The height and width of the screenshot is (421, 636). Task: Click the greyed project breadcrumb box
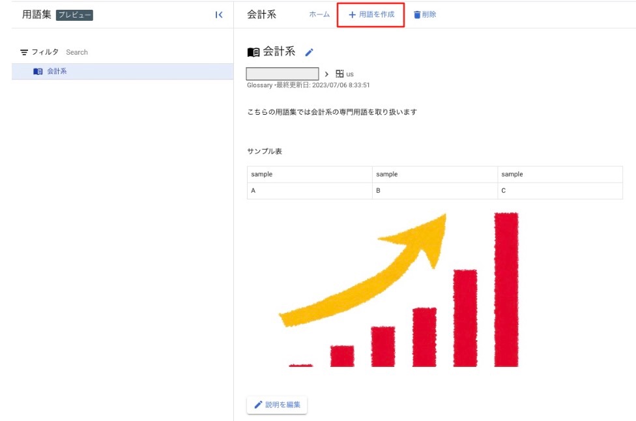tap(282, 74)
